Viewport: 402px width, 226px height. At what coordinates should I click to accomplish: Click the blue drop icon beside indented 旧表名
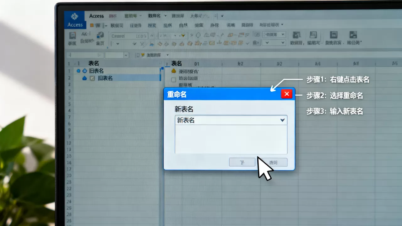point(84,78)
